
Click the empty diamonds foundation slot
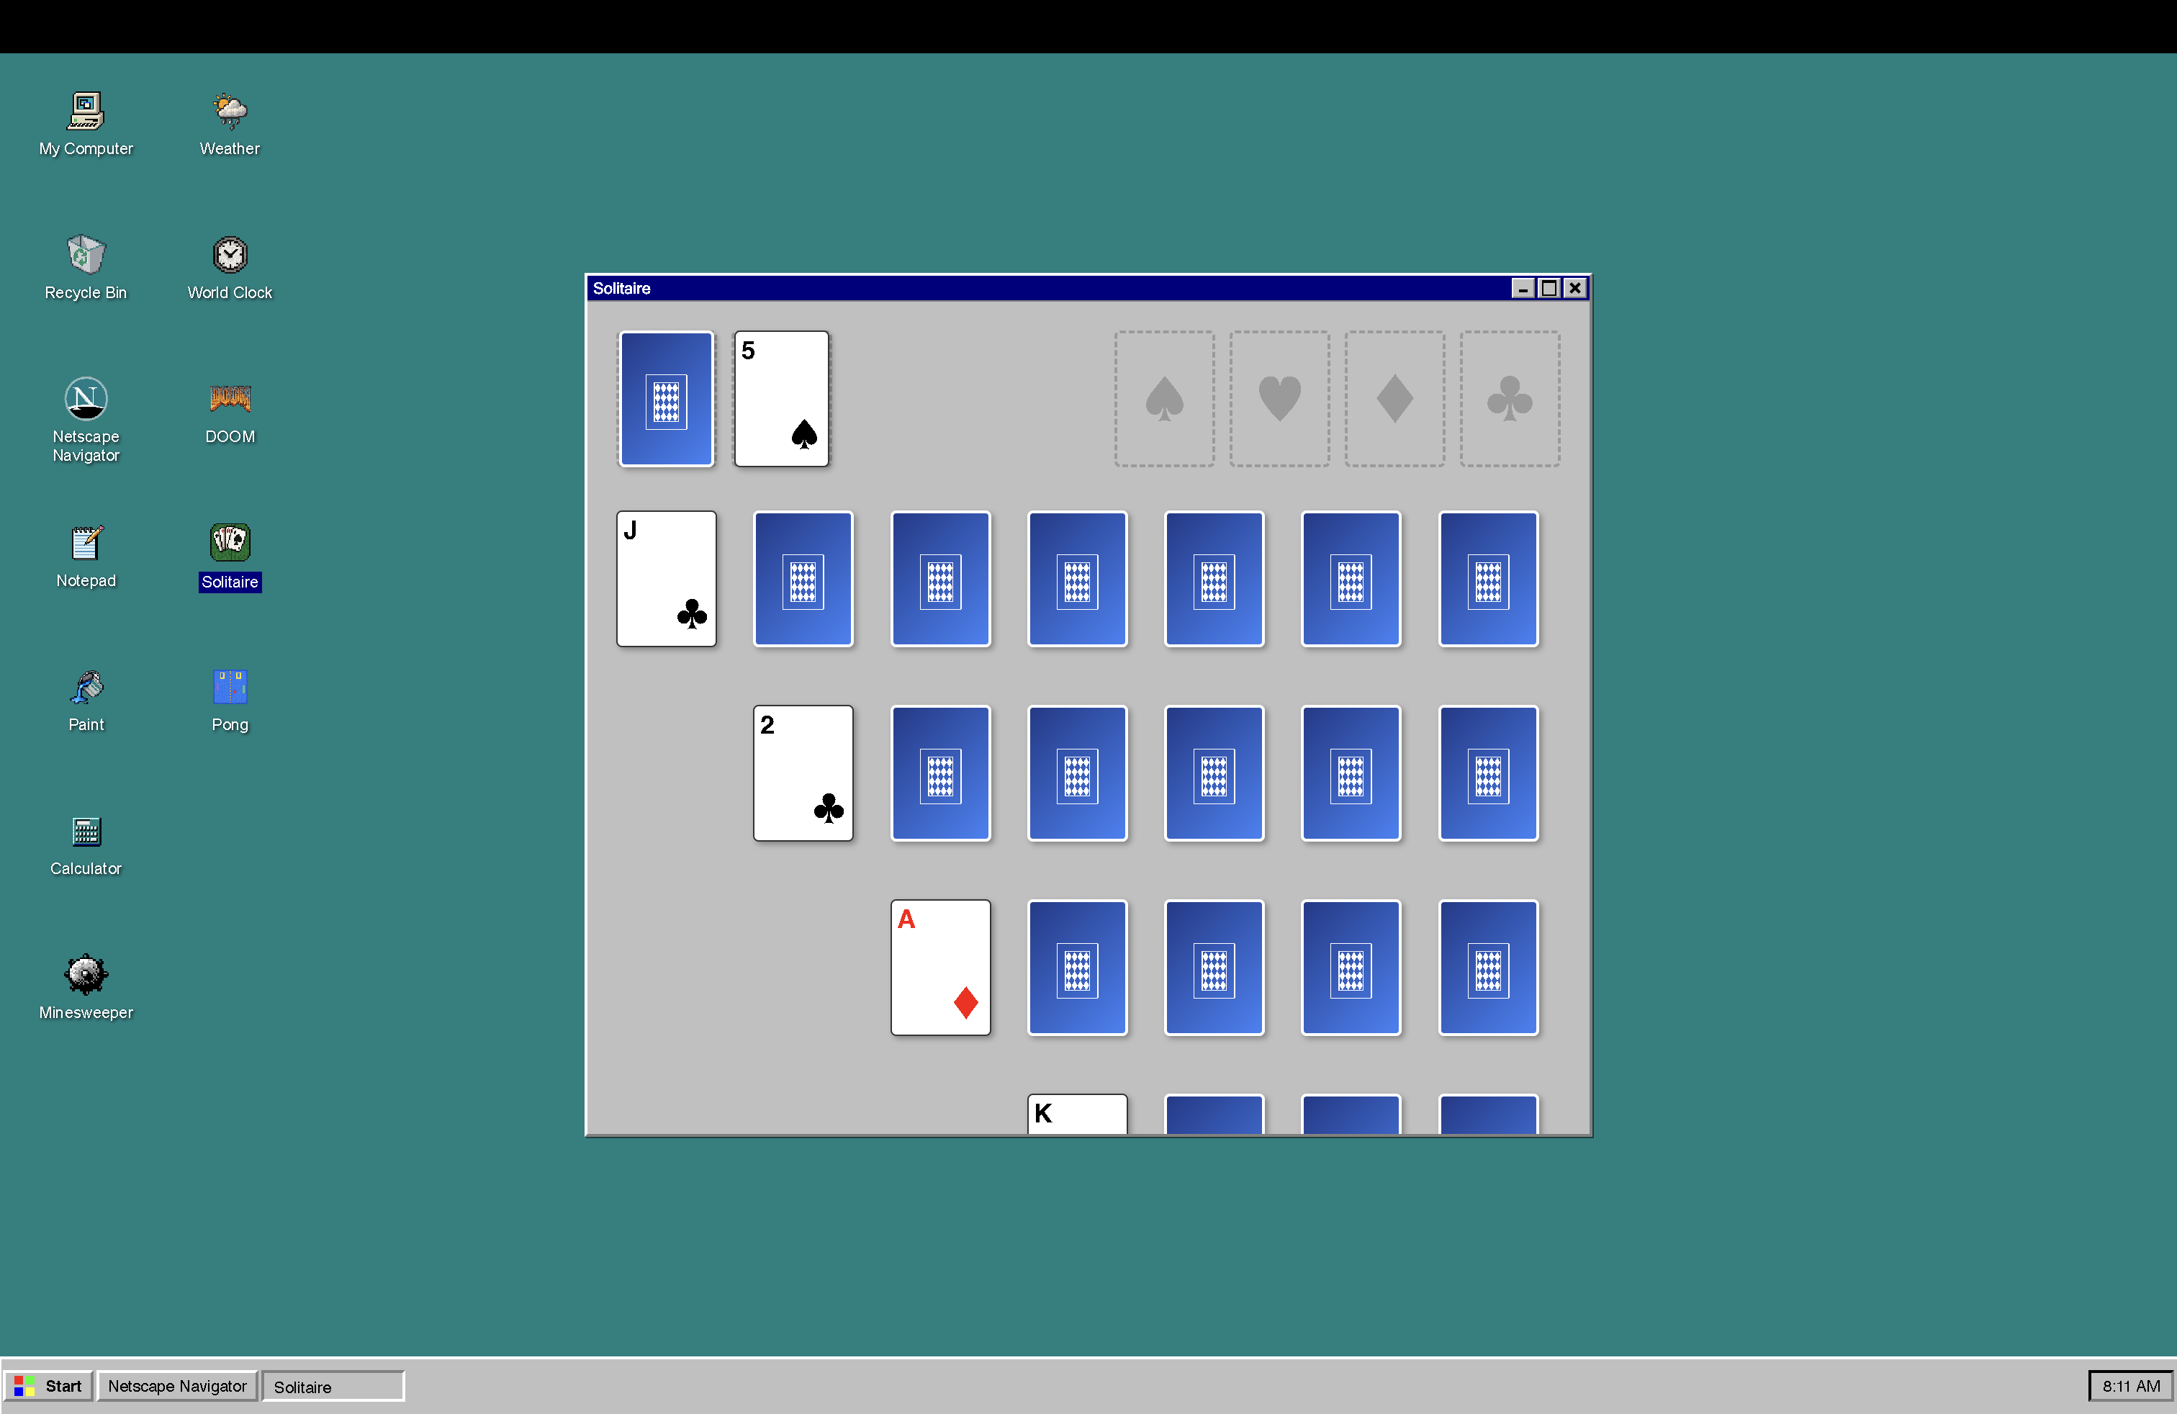pyautogui.click(x=1394, y=399)
